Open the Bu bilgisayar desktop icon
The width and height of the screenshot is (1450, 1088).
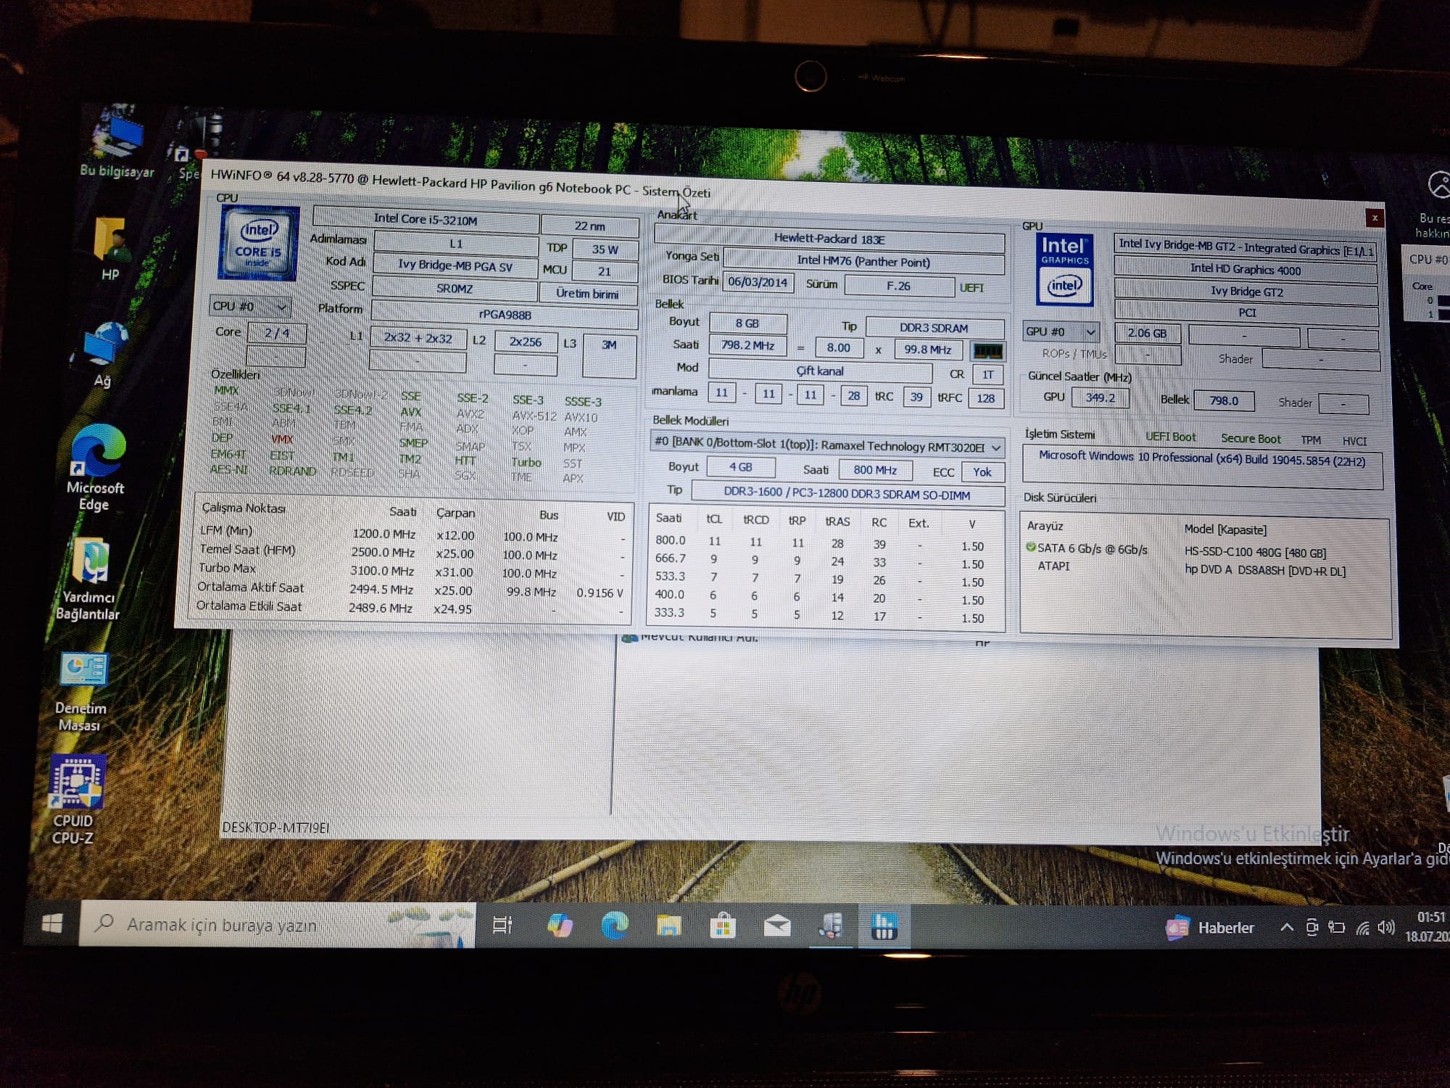click(x=116, y=141)
